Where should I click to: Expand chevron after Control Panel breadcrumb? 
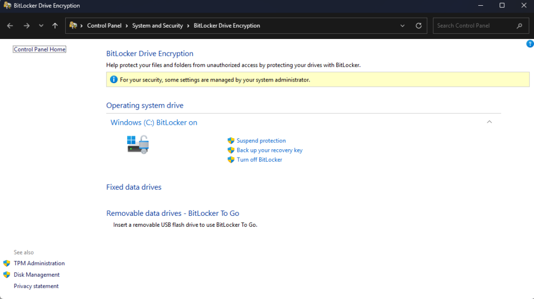pos(127,26)
